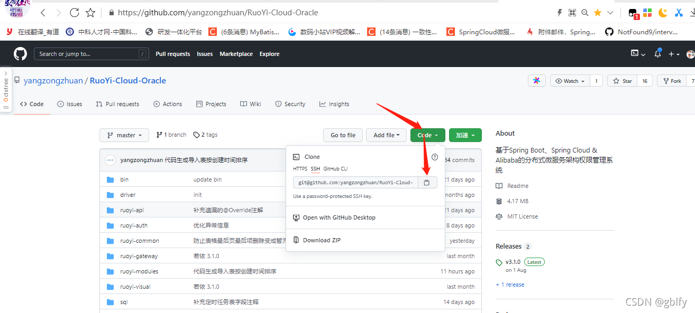The image size is (695, 313).
Task: Open the MIT License link
Action: (517, 216)
